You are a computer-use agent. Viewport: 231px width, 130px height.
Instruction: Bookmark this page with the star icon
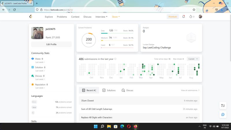click(194, 10)
